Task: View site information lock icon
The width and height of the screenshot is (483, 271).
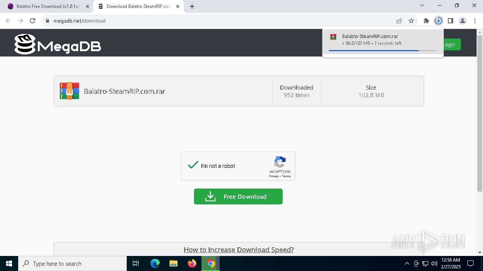Action: 48,21
